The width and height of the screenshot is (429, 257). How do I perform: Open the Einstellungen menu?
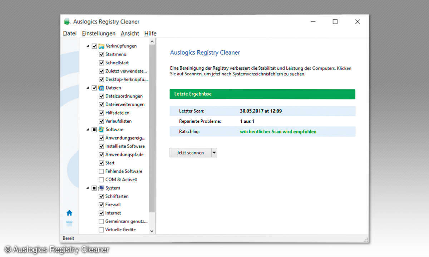pyautogui.click(x=99, y=34)
